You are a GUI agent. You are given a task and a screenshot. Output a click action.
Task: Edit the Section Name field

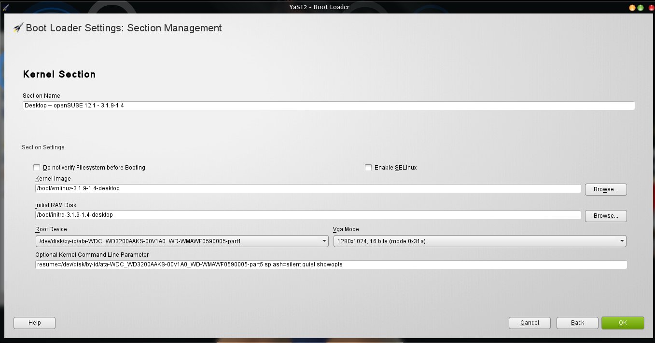click(329, 106)
